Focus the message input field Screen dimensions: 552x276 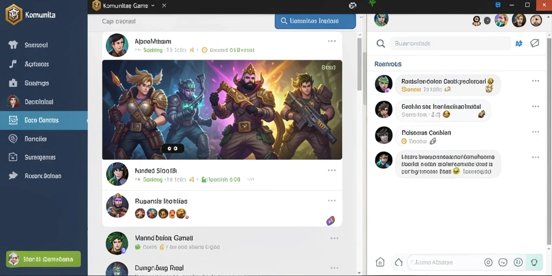click(x=444, y=263)
